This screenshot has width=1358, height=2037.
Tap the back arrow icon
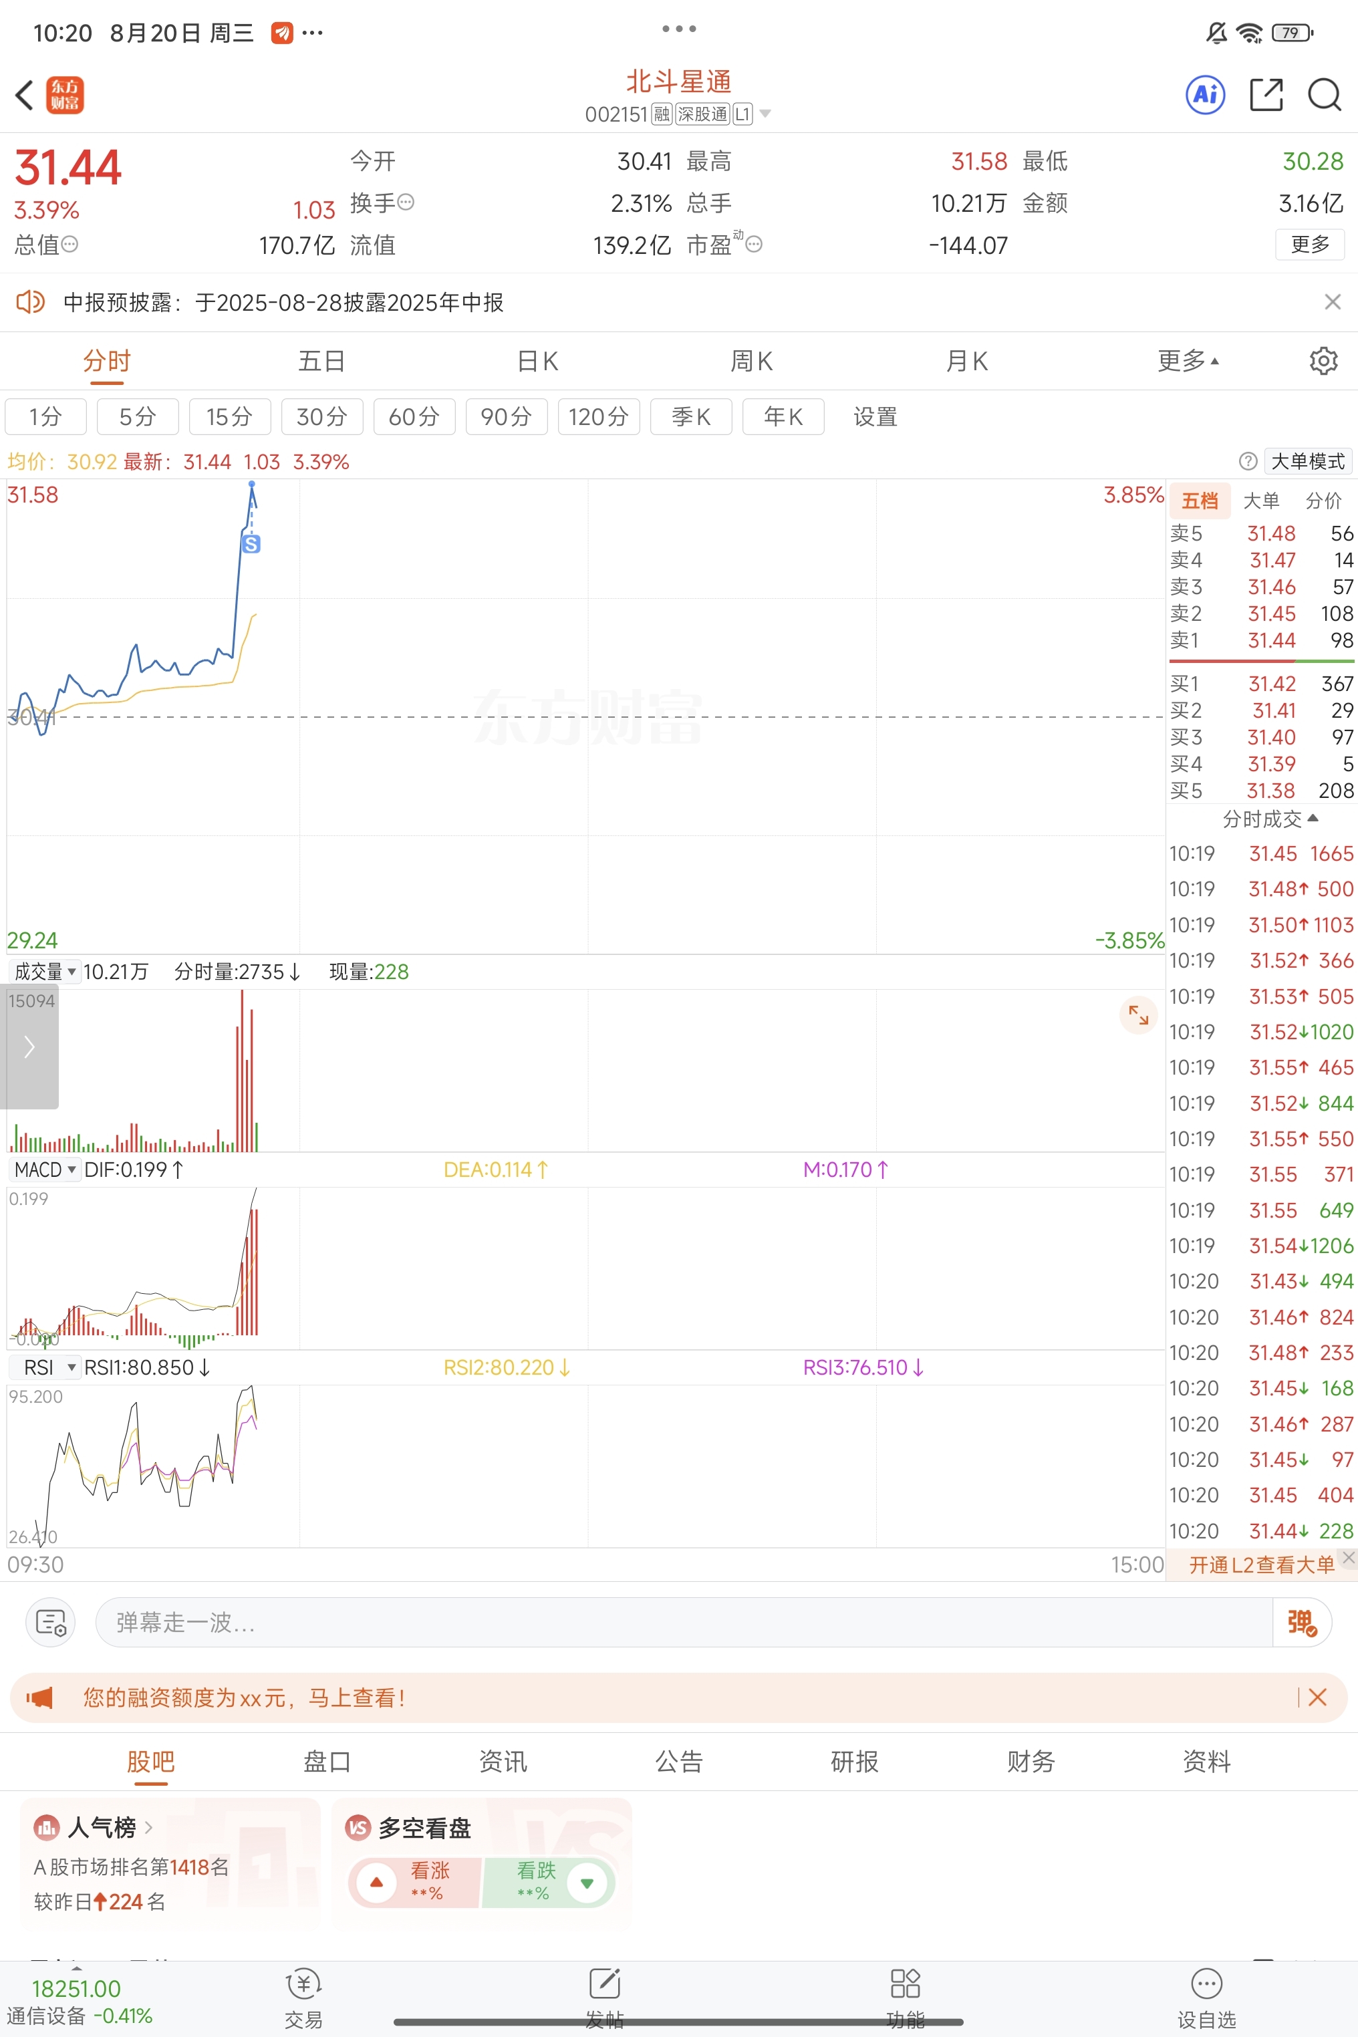24,96
